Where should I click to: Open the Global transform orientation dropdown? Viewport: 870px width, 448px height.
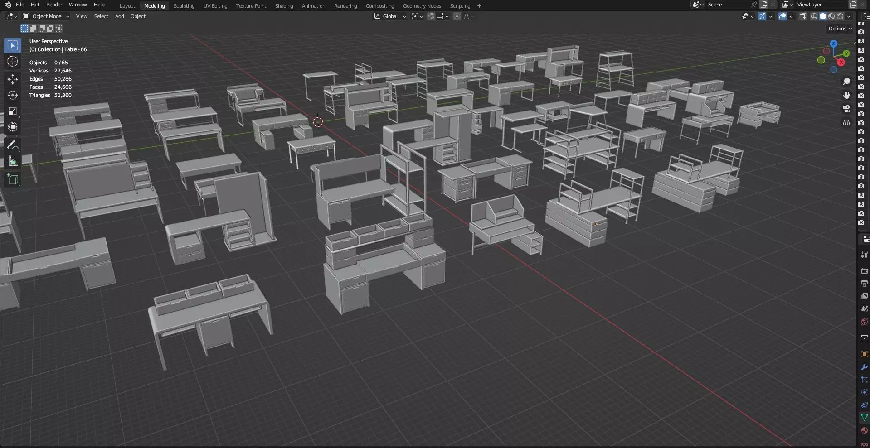pyautogui.click(x=389, y=16)
